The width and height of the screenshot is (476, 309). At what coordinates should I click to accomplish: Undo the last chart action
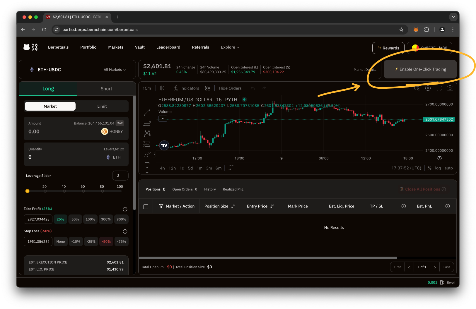[252, 88]
